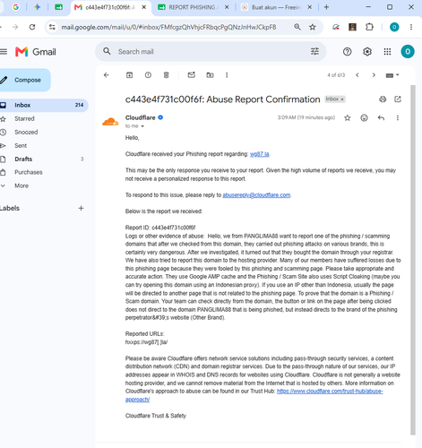Go forward in browser history
Image resolution: width=422 pixels, height=448 pixels.
click(15, 27)
